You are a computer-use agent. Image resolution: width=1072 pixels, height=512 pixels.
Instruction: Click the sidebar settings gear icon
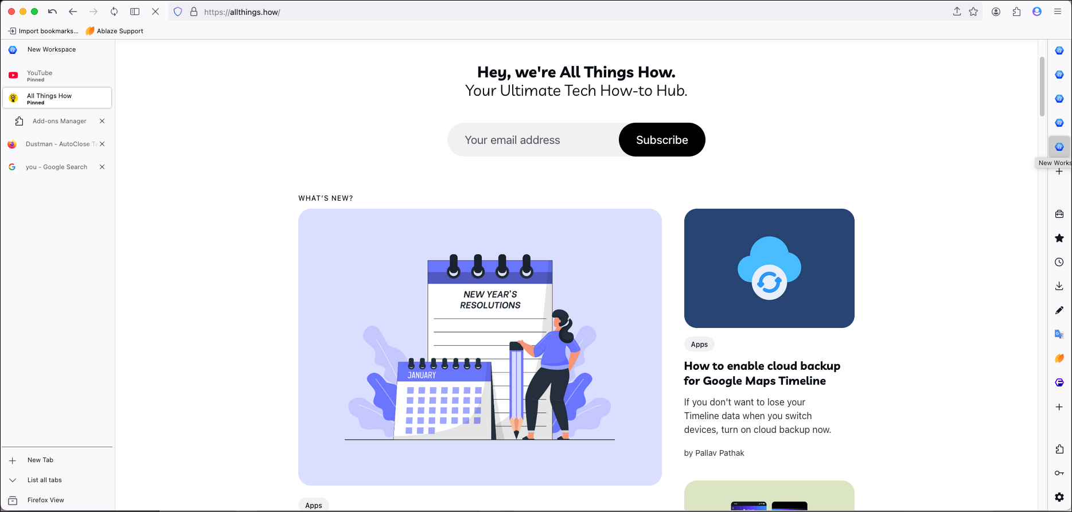tap(1059, 497)
